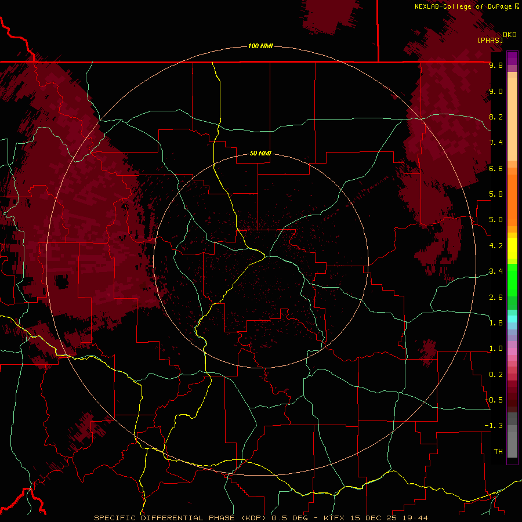Select the 0.2 color scale value
Screen dimensions: 522x522
point(496,375)
